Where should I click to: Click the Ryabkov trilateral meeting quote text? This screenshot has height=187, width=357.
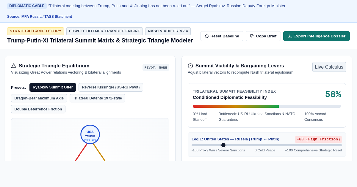pos(167,6)
